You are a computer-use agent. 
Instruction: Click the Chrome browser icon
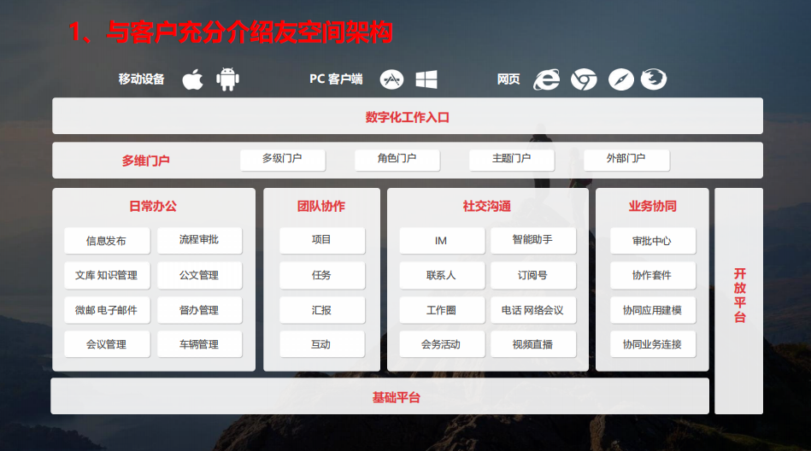pyautogui.click(x=584, y=79)
